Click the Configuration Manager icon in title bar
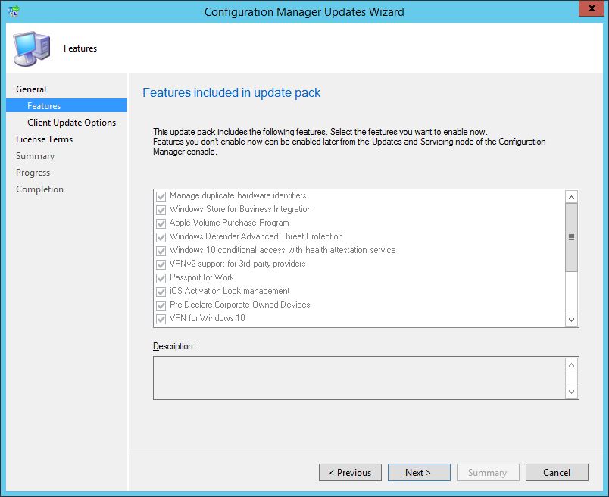609x497 pixels. (x=11, y=10)
